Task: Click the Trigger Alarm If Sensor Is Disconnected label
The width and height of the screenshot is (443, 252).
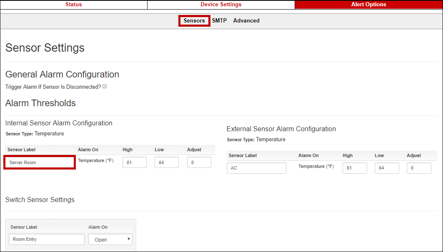Action: click(53, 87)
